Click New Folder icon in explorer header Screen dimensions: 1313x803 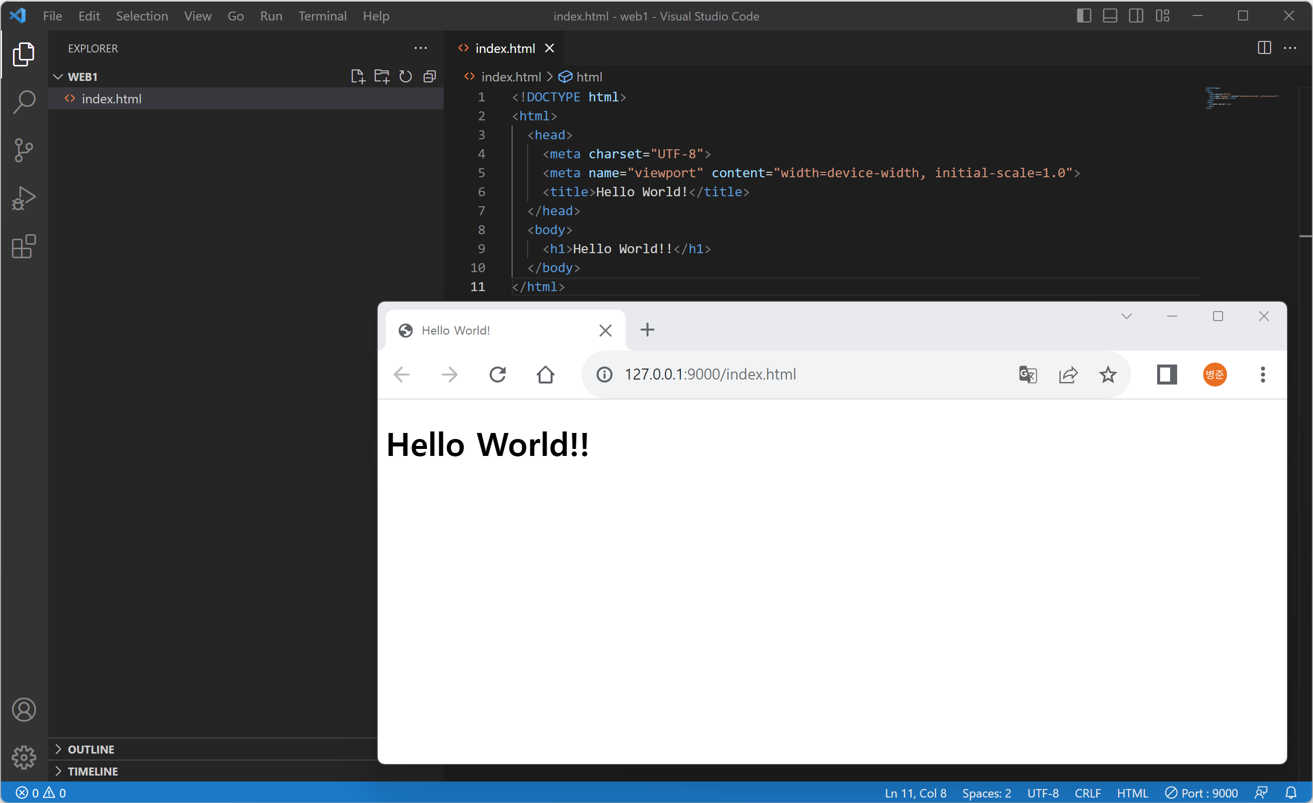382,77
